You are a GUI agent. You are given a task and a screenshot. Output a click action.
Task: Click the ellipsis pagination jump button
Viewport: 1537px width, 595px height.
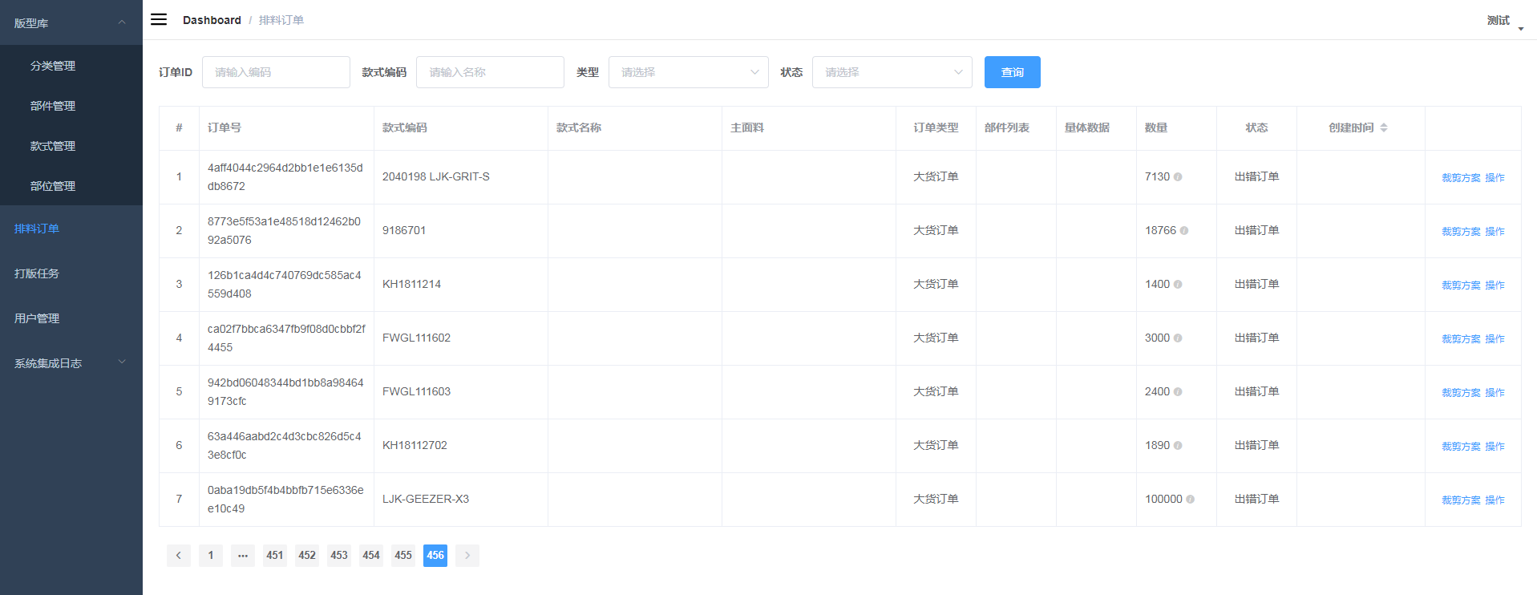[243, 556]
